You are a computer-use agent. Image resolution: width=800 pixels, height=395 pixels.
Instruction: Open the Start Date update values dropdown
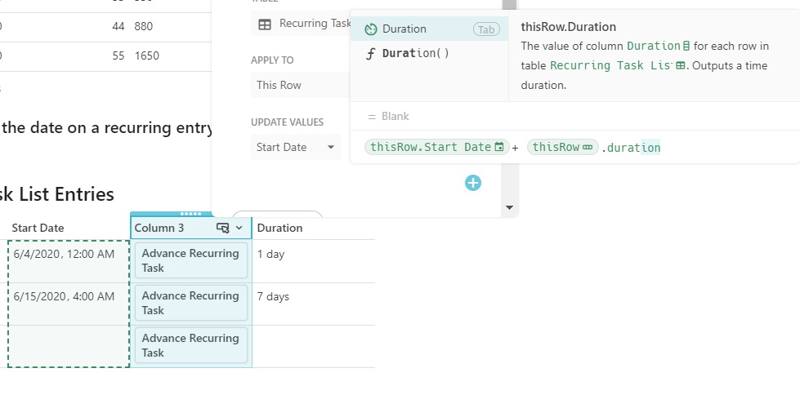click(x=296, y=147)
